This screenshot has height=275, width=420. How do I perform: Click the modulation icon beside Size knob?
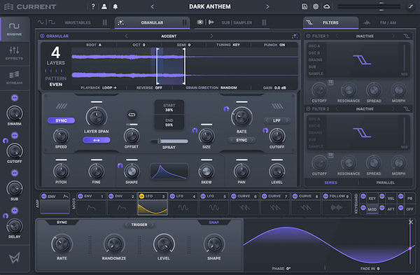coord(195,130)
